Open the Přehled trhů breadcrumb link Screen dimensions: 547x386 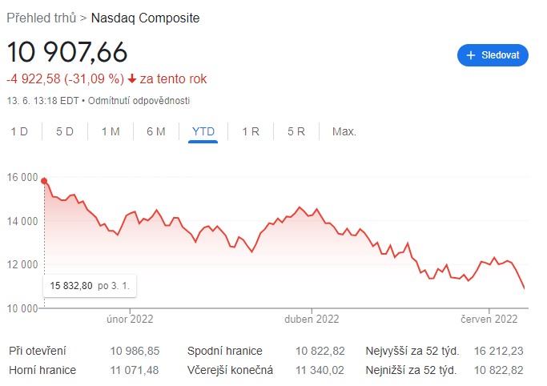(x=41, y=18)
